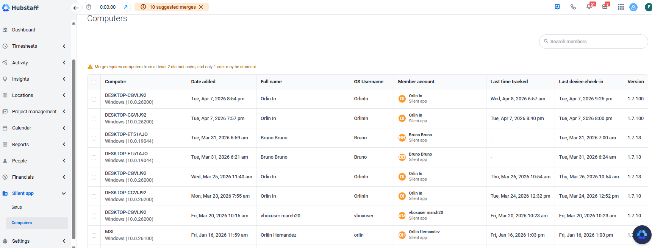Image resolution: width=652 pixels, height=248 pixels.
Task: Open the gift box rewards icon
Action: 605,7
